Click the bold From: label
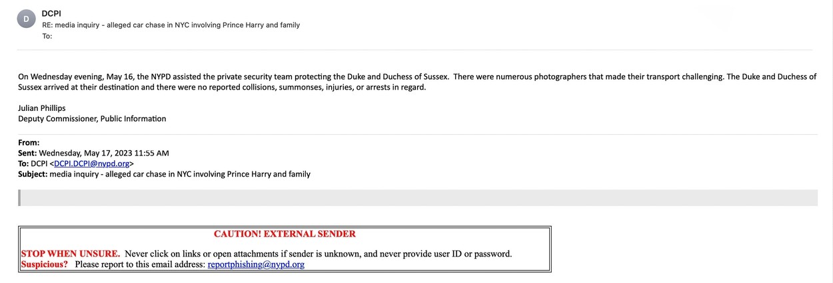 tap(29, 142)
